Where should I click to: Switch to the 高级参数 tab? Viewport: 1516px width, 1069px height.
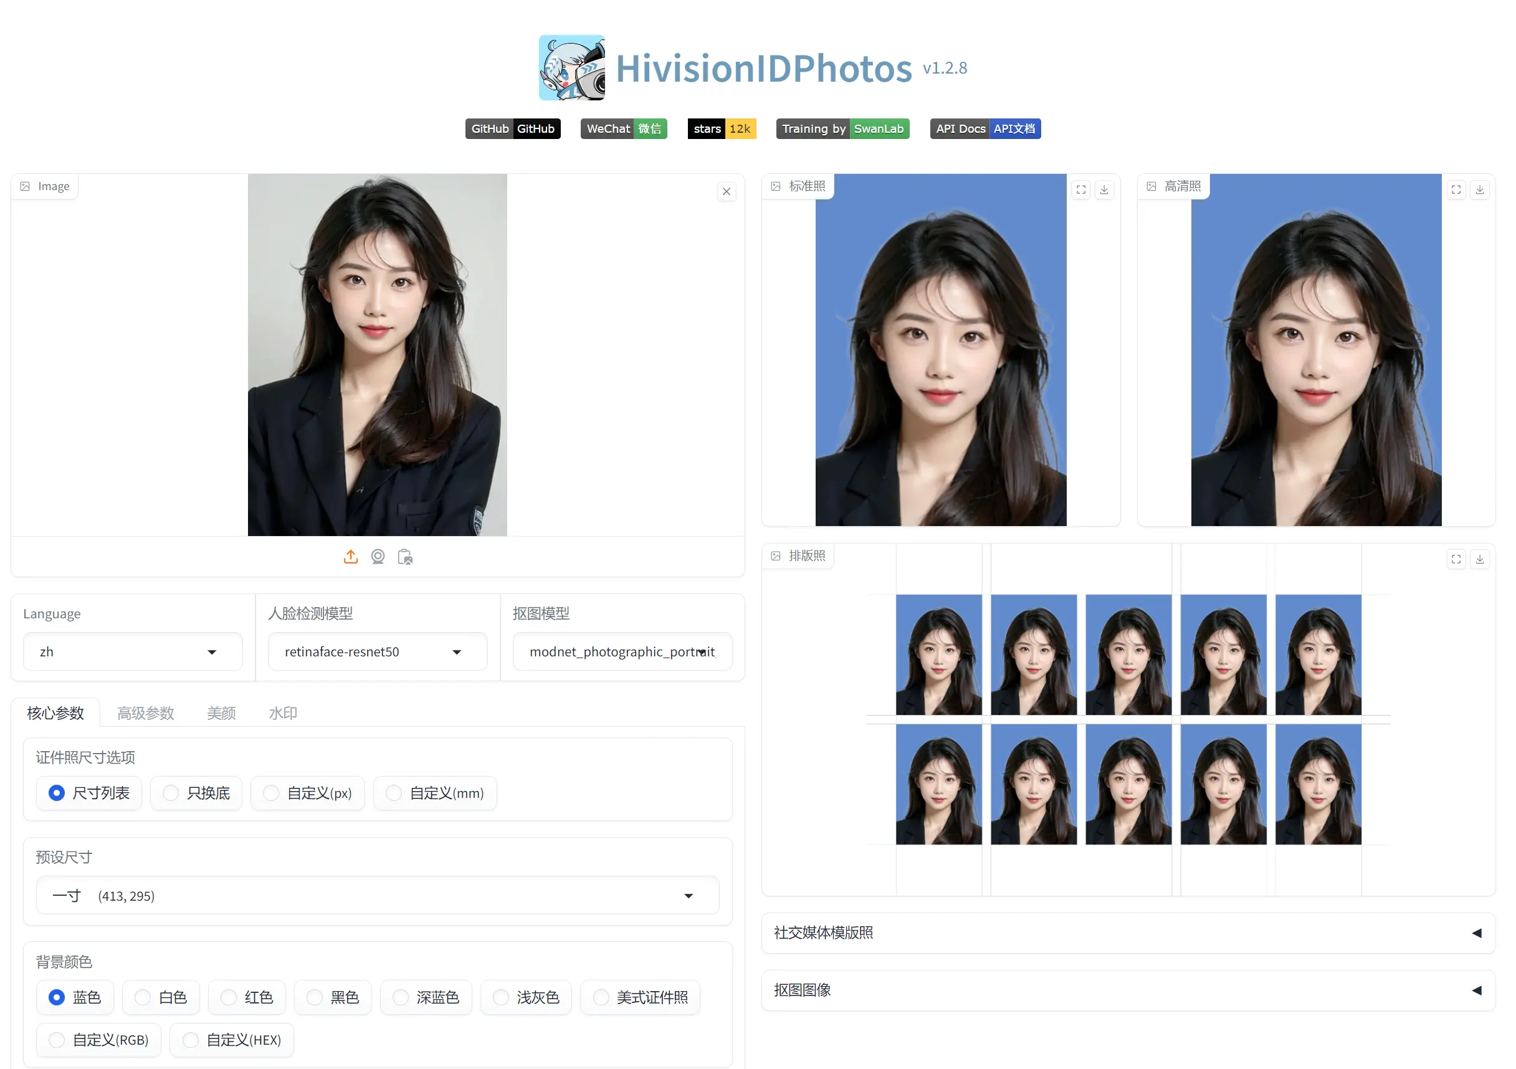[x=145, y=712]
